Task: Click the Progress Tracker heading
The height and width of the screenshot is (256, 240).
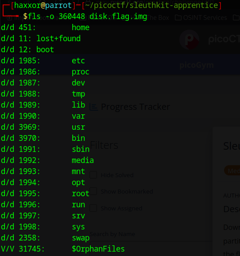Action: [135, 107]
